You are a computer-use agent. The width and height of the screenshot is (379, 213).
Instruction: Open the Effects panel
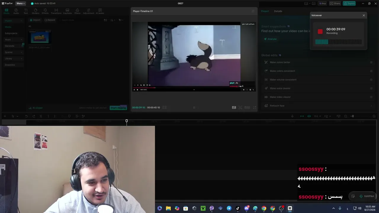point(45,11)
